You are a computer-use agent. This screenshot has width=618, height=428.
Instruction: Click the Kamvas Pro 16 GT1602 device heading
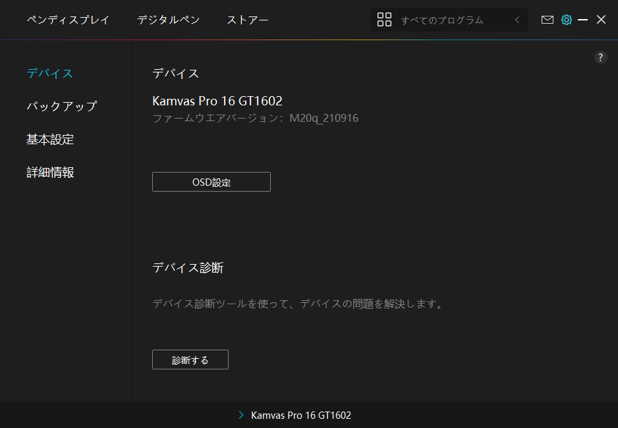[x=217, y=101]
